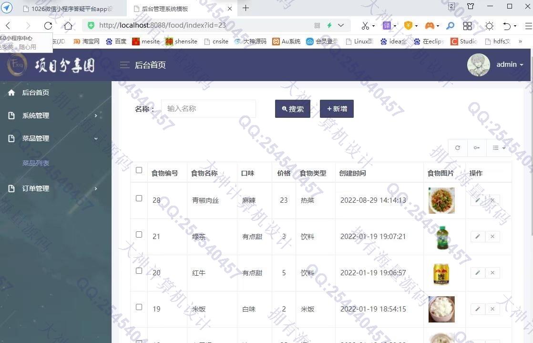This screenshot has width=533, height=343.
Task: Click the 新增 button
Action: 337,109
